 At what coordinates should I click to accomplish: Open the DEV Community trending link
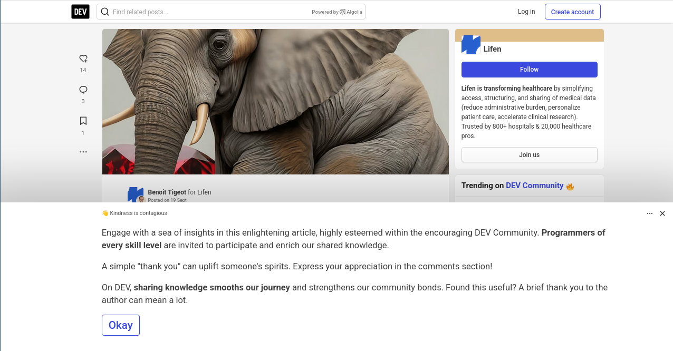pyautogui.click(x=534, y=186)
